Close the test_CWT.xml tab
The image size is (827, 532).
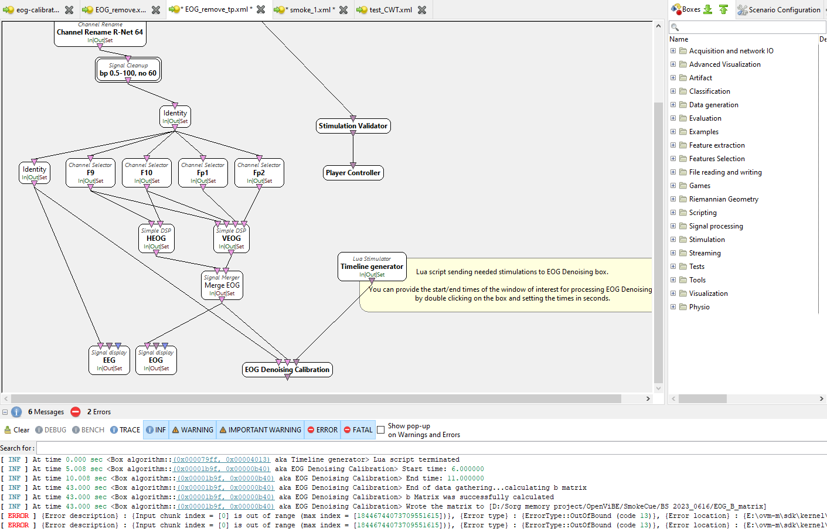(x=422, y=10)
